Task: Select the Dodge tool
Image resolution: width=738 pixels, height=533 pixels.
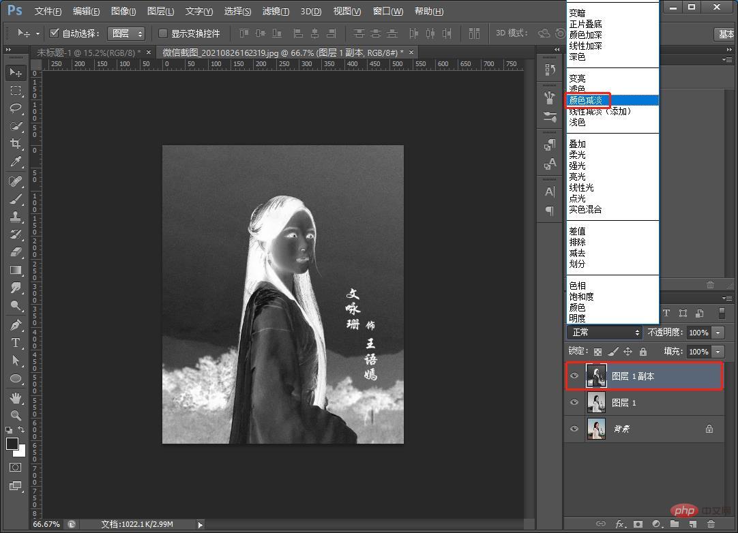Action: click(16, 306)
